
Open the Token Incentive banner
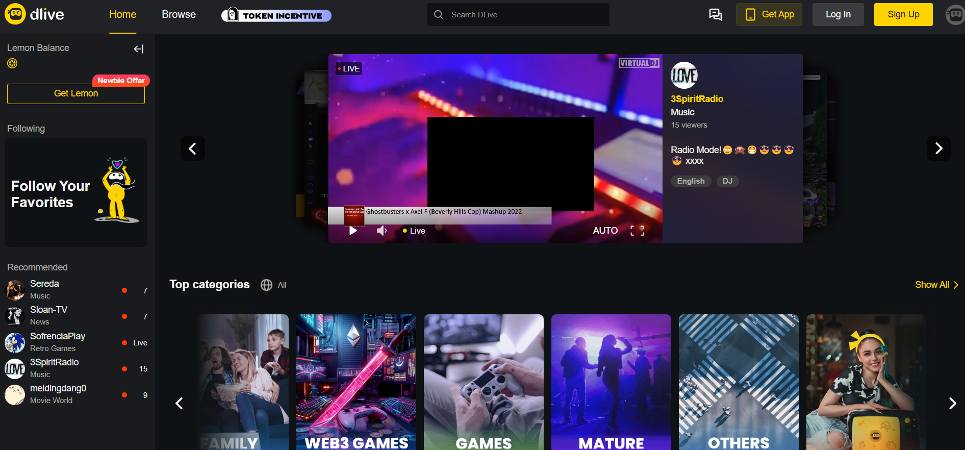coord(276,15)
